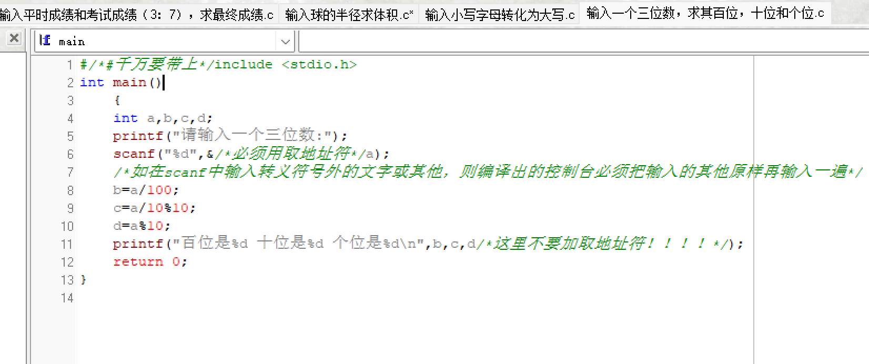Switch to 输入平时成绩和考试成绩 tab
The height and width of the screenshot is (364, 869).
[138, 14]
